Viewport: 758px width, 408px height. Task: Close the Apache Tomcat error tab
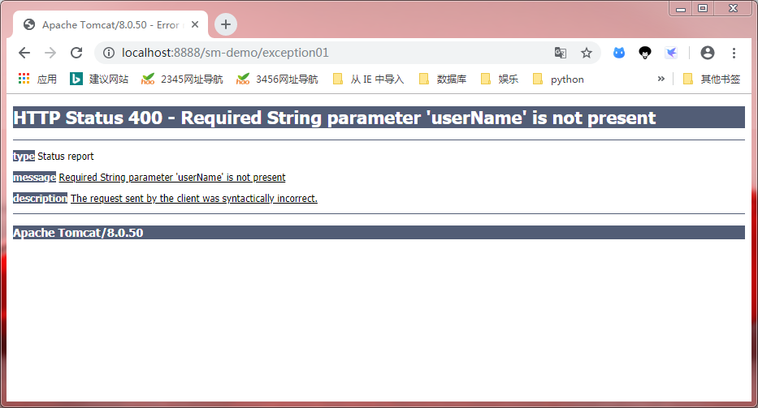(195, 24)
